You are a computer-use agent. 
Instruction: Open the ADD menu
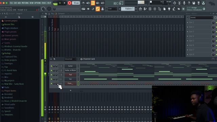[x=19, y=3]
